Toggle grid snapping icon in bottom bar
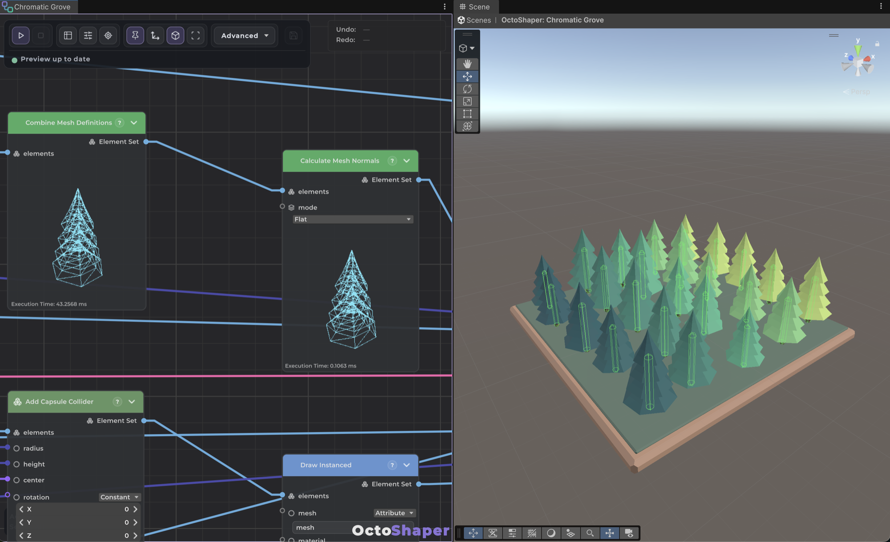Screen dimensions: 890x542 click(532, 533)
